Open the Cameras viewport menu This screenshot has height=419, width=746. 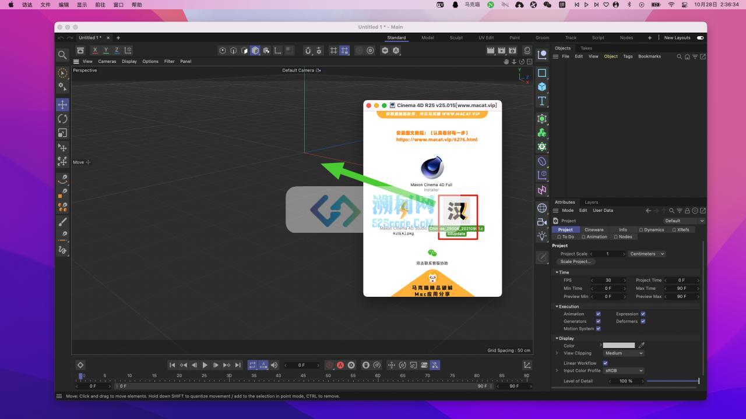[x=107, y=61]
